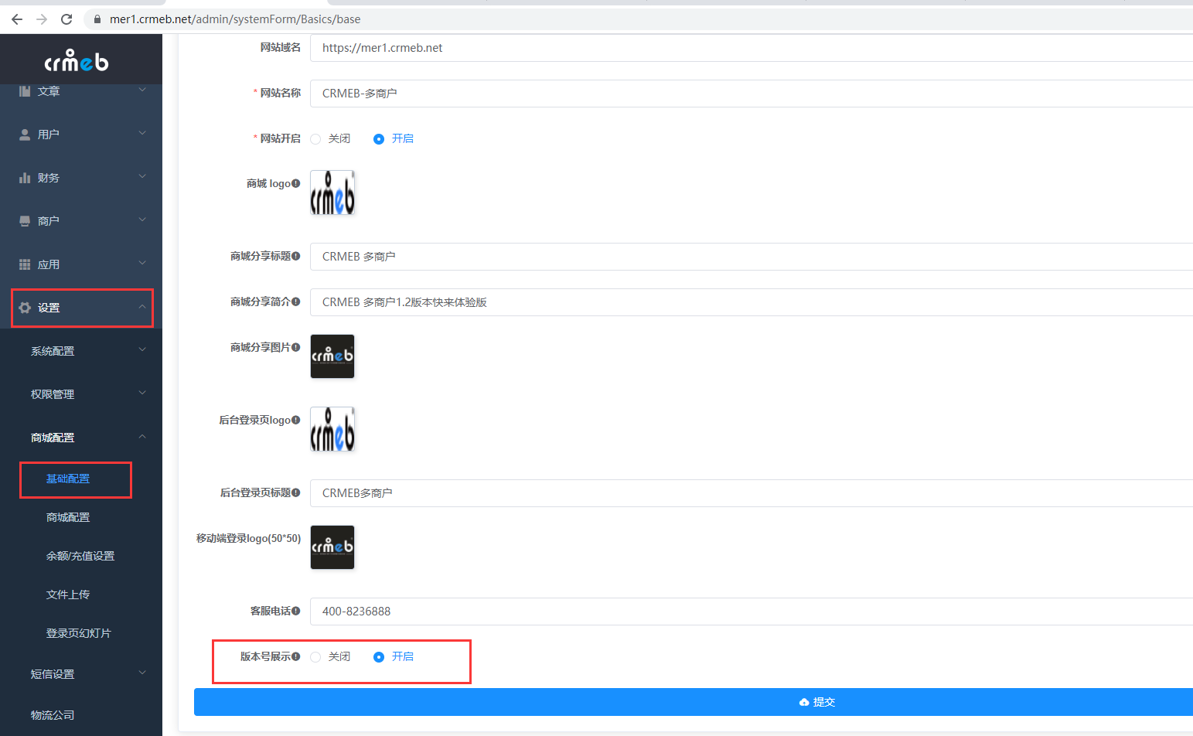The width and height of the screenshot is (1193, 736).
Task: Click the address bar padlock icon
Action: tap(97, 19)
